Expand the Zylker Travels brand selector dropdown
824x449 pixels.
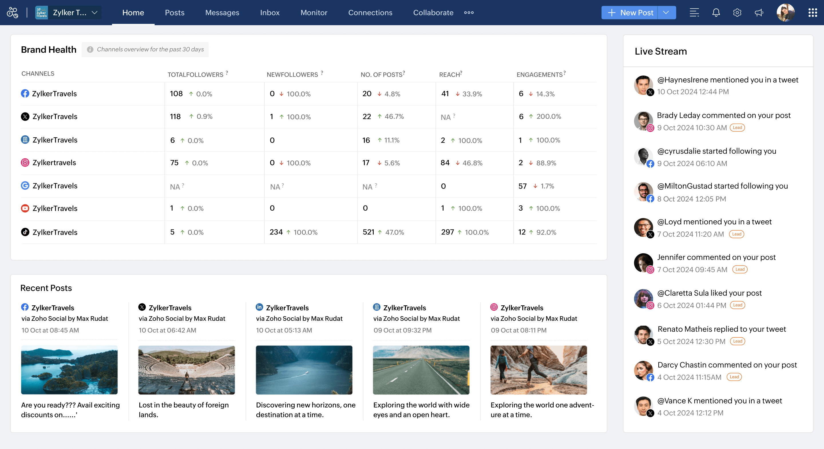(x=94, y=13)
